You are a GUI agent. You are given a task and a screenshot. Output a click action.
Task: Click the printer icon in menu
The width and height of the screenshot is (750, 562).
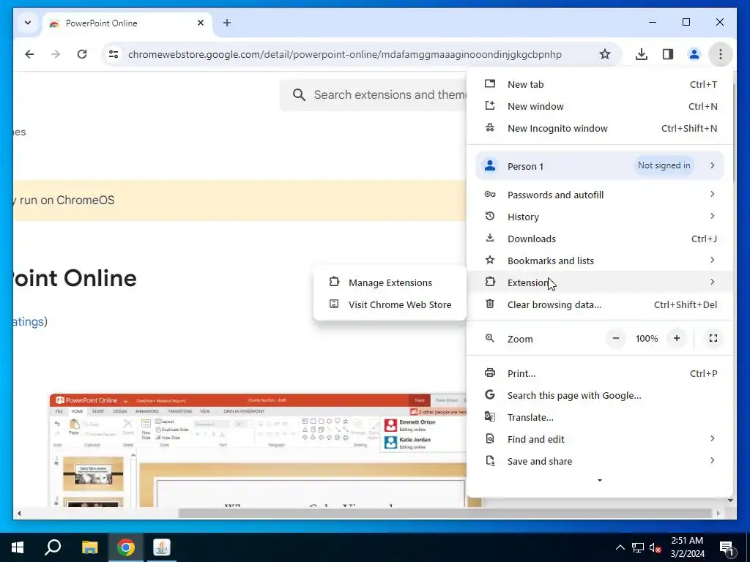(490, 372)
